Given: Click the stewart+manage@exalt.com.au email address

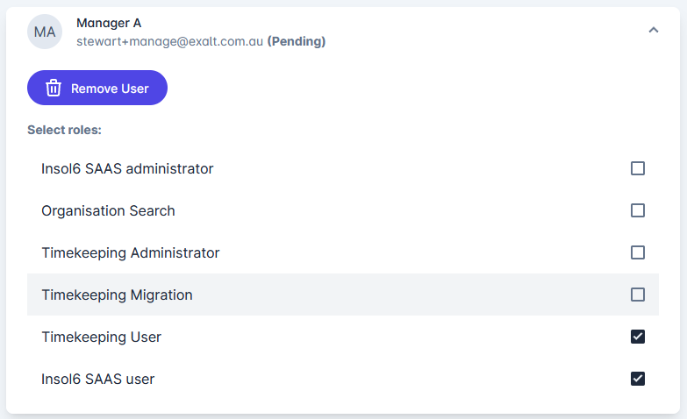Looking at the screenshot, I should (170, 41).
